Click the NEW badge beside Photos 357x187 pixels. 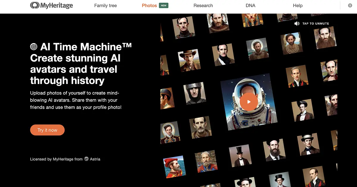[x=164, y=5]
